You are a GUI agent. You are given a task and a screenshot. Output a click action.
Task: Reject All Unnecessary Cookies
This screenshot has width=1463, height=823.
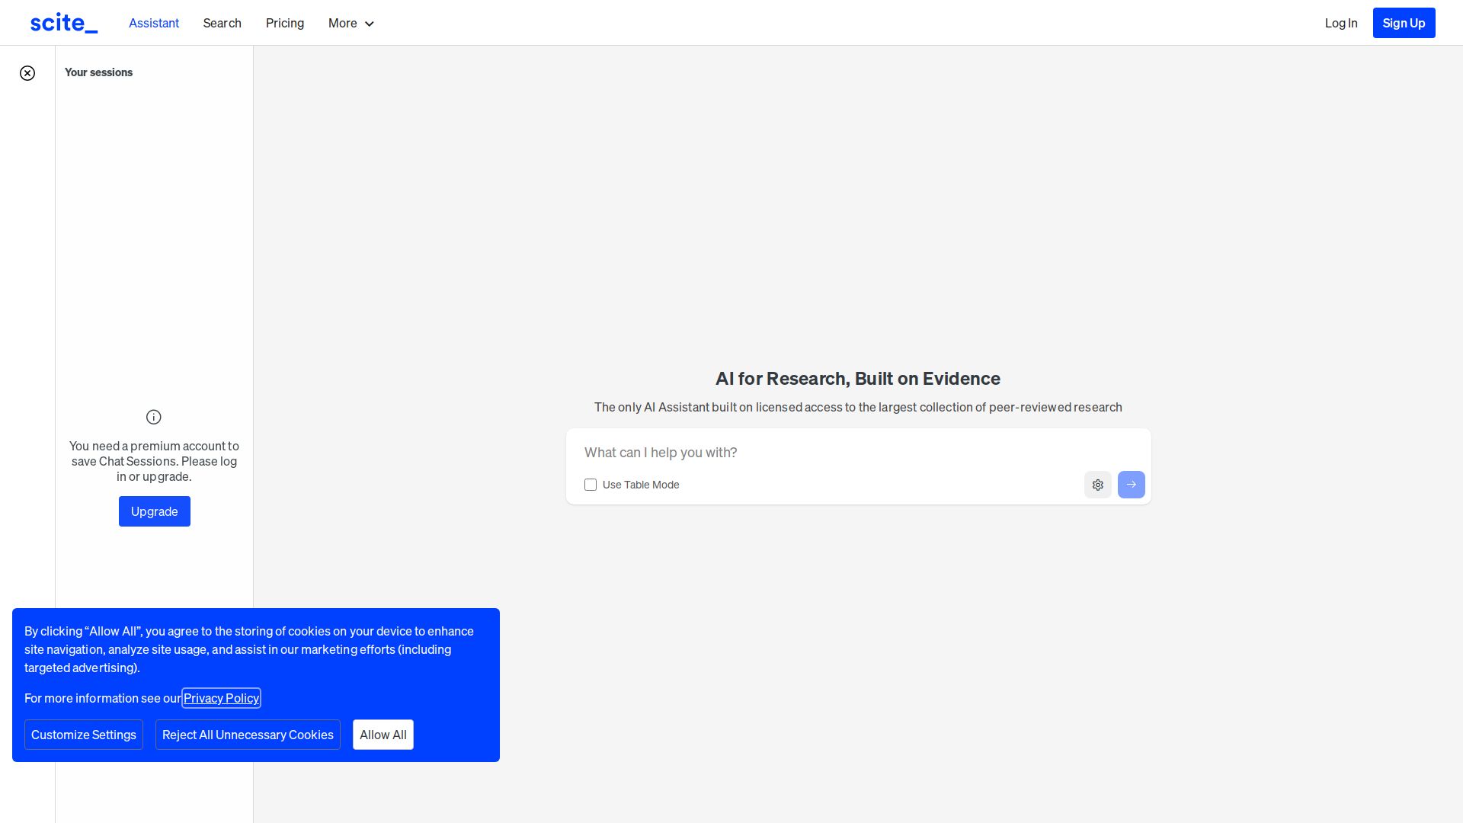pyautogui.click(x=248, y=735)
